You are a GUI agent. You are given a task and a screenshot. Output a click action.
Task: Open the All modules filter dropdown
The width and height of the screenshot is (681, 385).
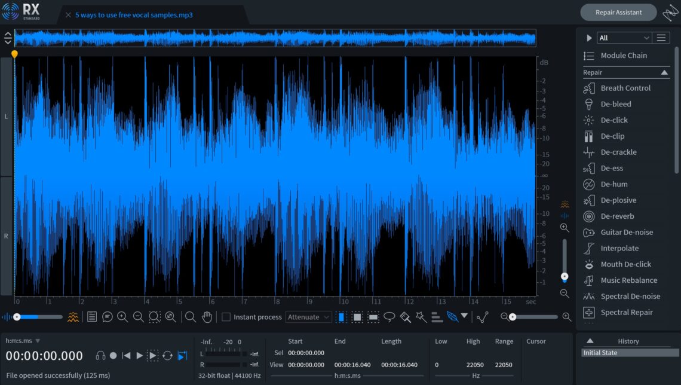624,37
